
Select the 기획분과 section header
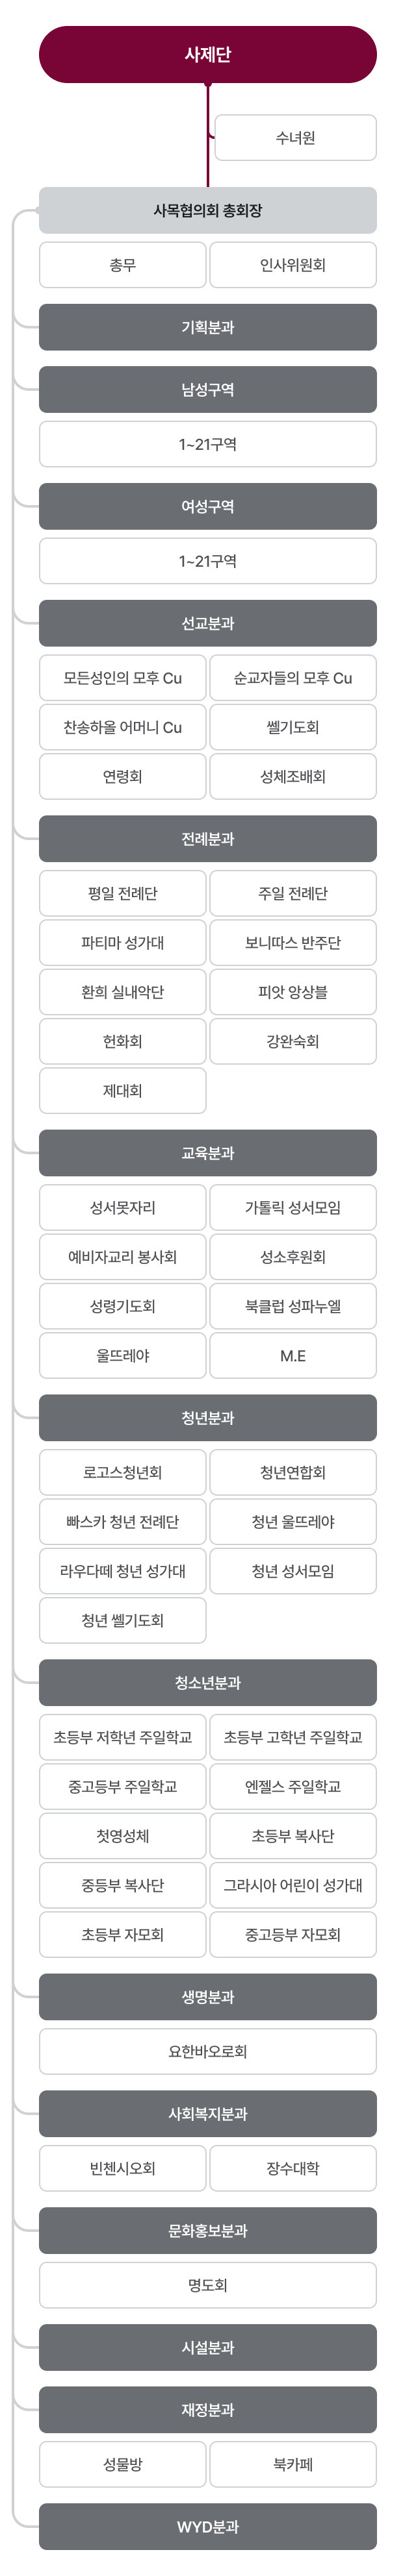[207, 327]
